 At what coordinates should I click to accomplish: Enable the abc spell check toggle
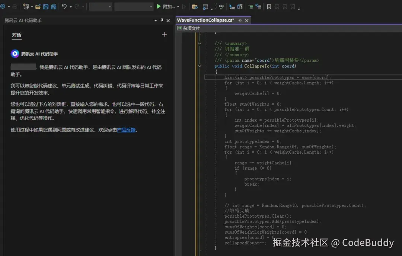(x=221, y=6)
